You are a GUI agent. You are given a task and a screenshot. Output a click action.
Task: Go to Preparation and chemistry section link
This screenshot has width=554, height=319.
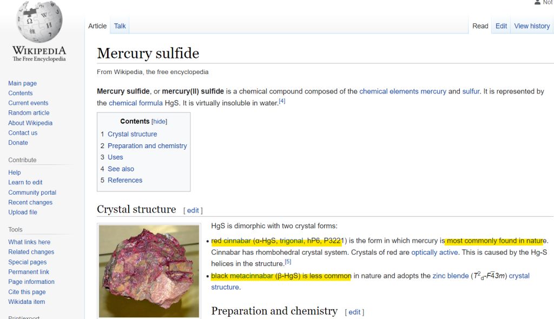tap(147, 146)
